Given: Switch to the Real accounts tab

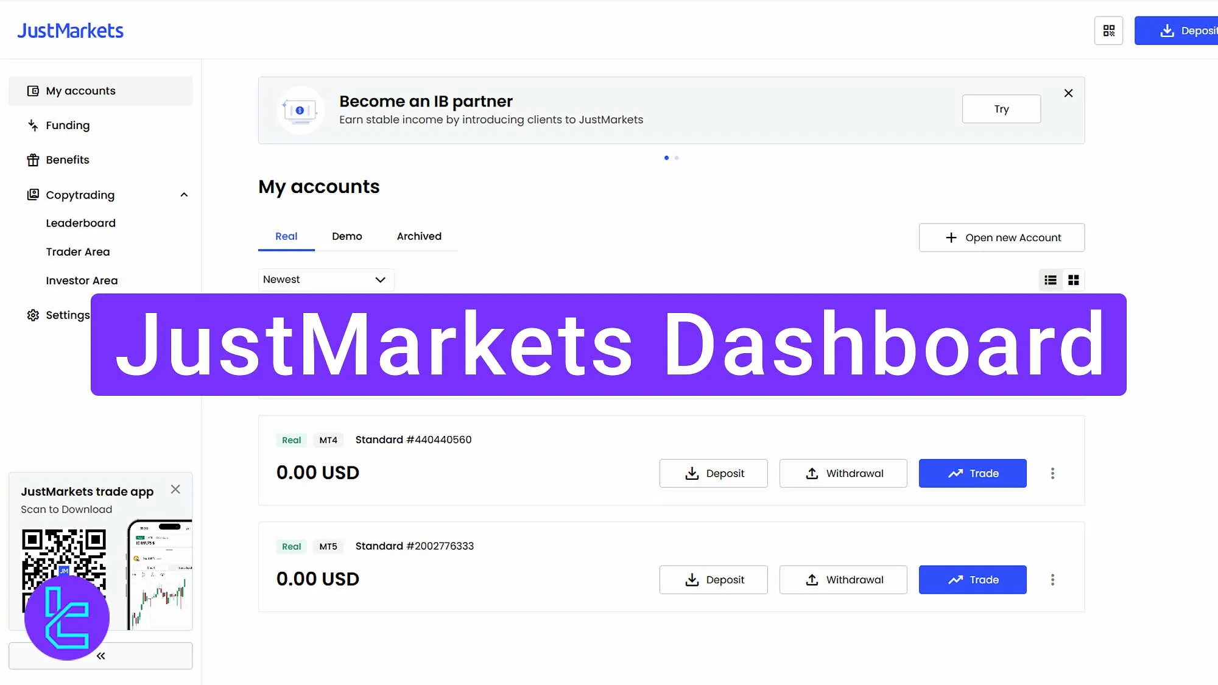Looking at the screenshot, I should point(286,236).
